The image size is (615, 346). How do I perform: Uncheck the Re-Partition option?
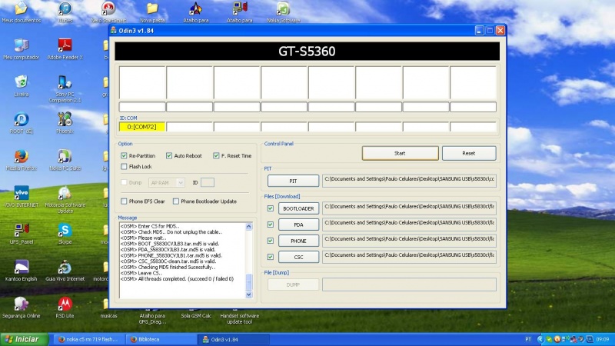point(124,156)
